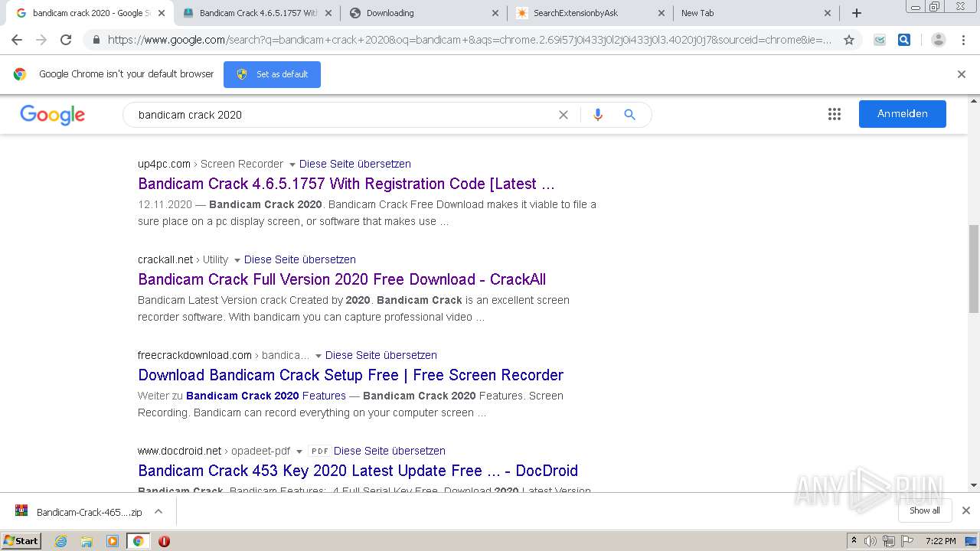Click Show all downloads button

pos(924,510)
